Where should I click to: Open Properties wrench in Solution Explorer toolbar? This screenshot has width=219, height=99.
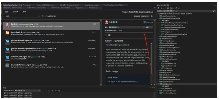(x=176, y=8)
